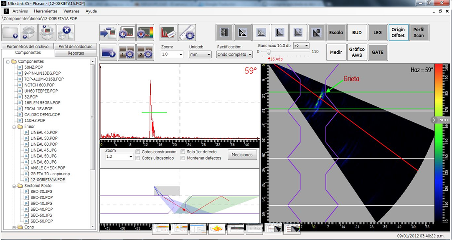
Task: Click the add view plus icon
Action: click(108, 52)
